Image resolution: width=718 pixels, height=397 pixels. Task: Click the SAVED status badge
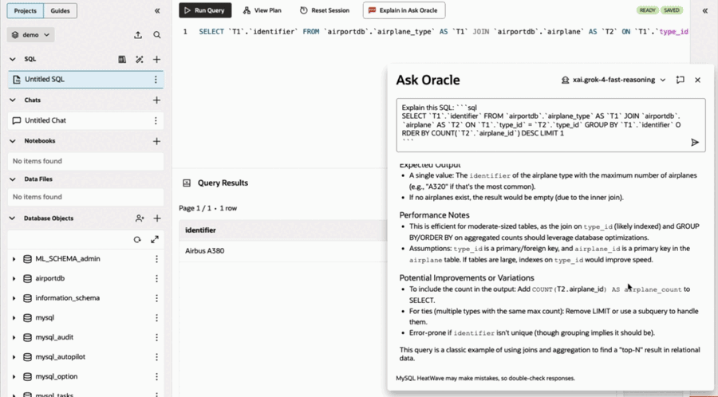click(x=671, y=10)
